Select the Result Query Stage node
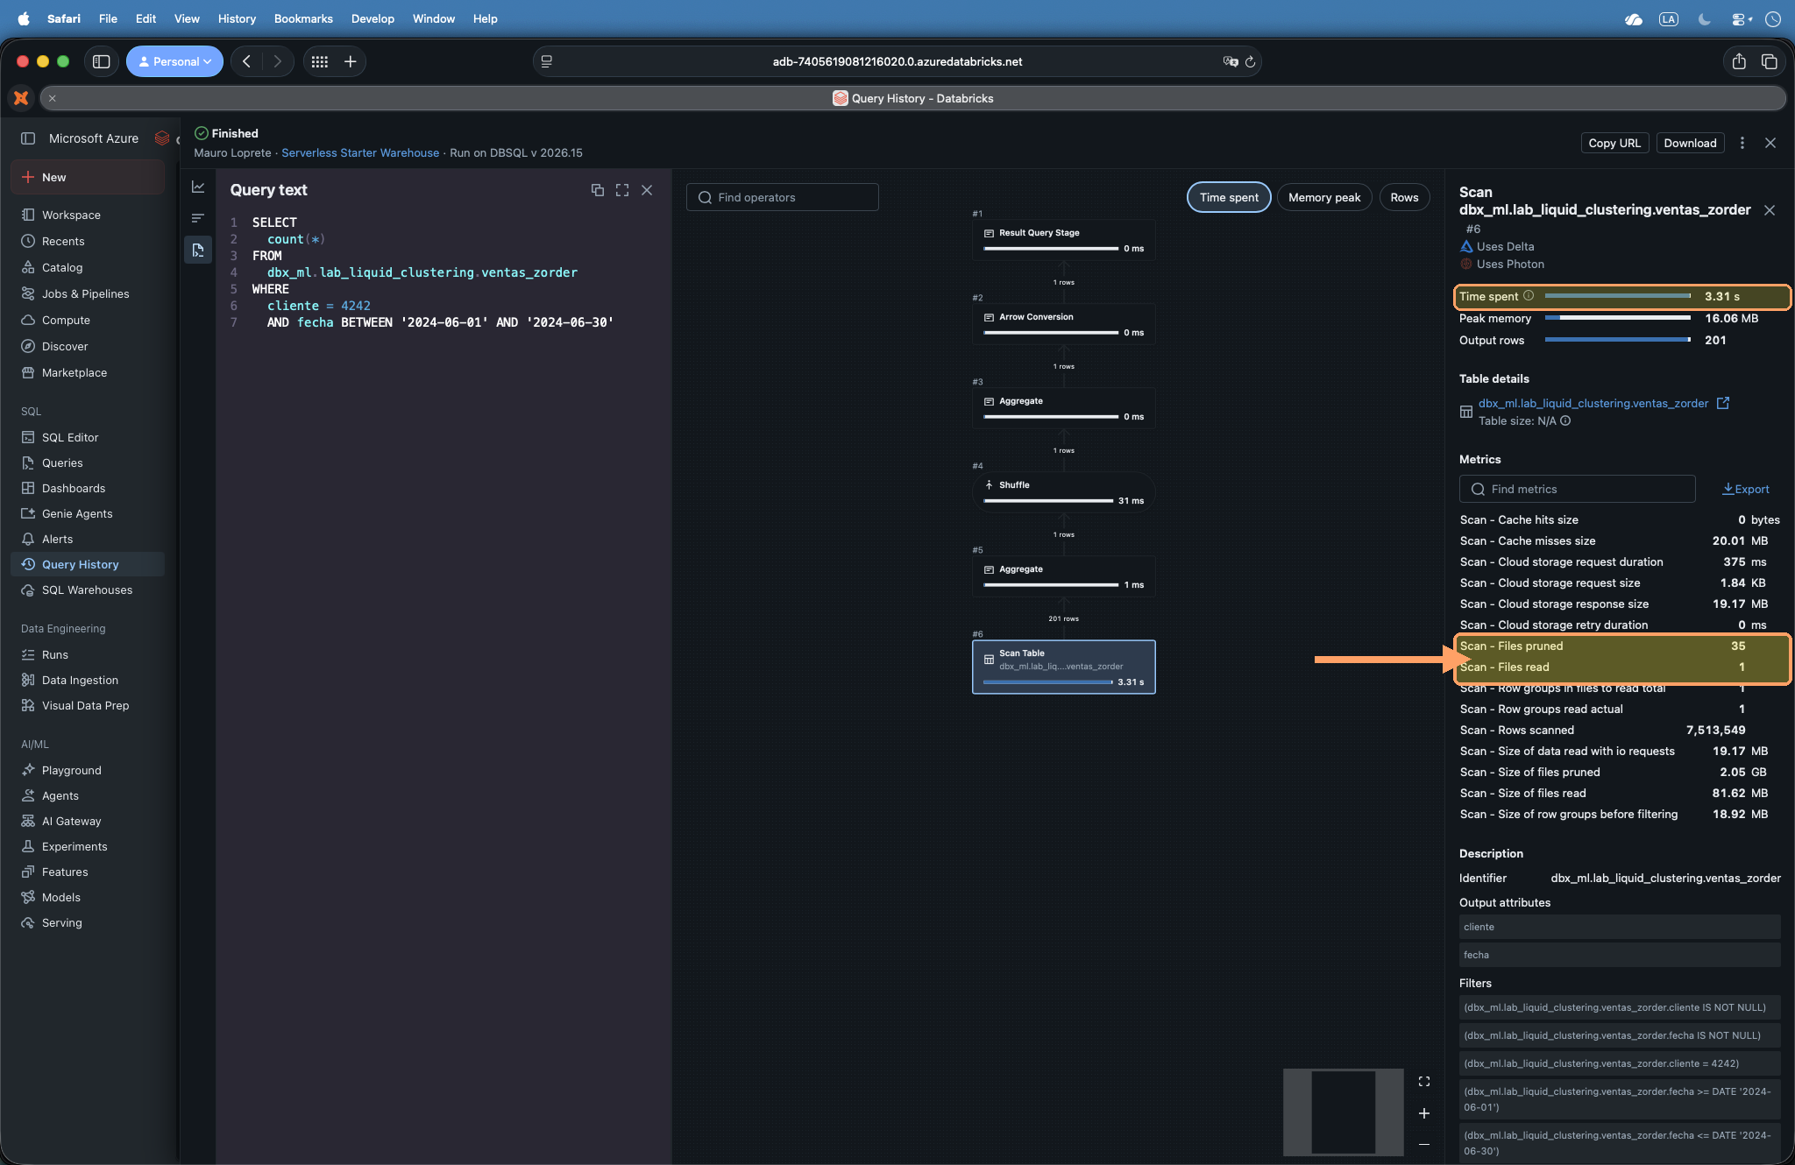 [1064, 239]
